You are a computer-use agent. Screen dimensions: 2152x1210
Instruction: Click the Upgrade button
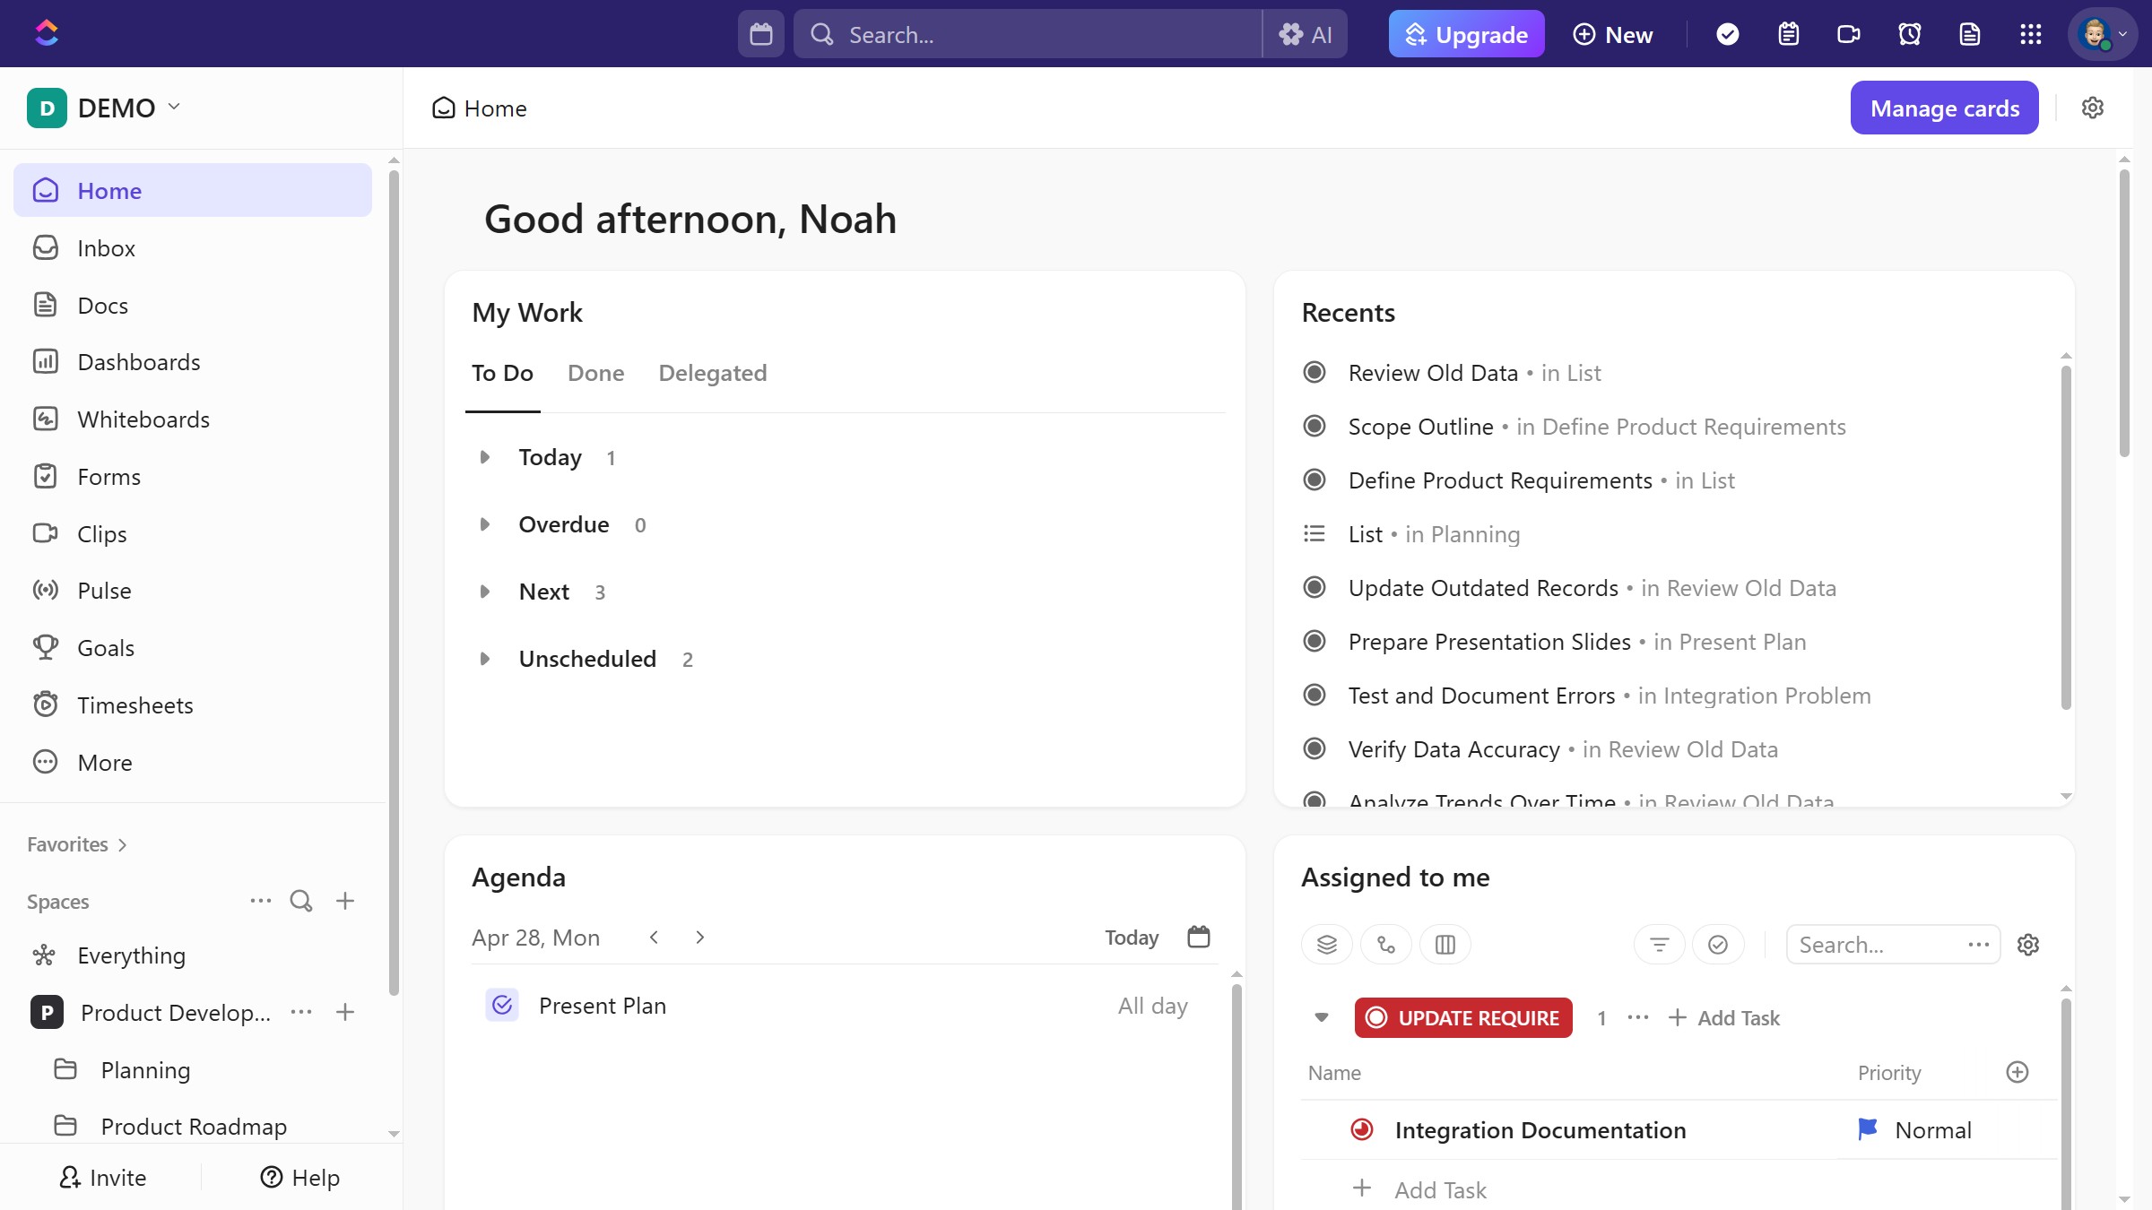click(1466, 34)
